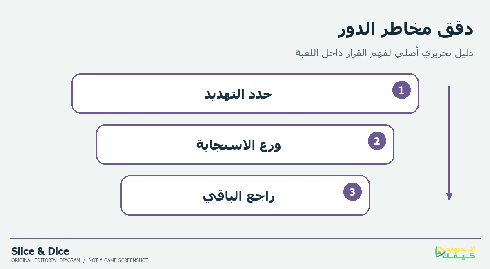Select the وزع الاستجابة step label
The image size is (490, 269).
click(x=238, y=145)
